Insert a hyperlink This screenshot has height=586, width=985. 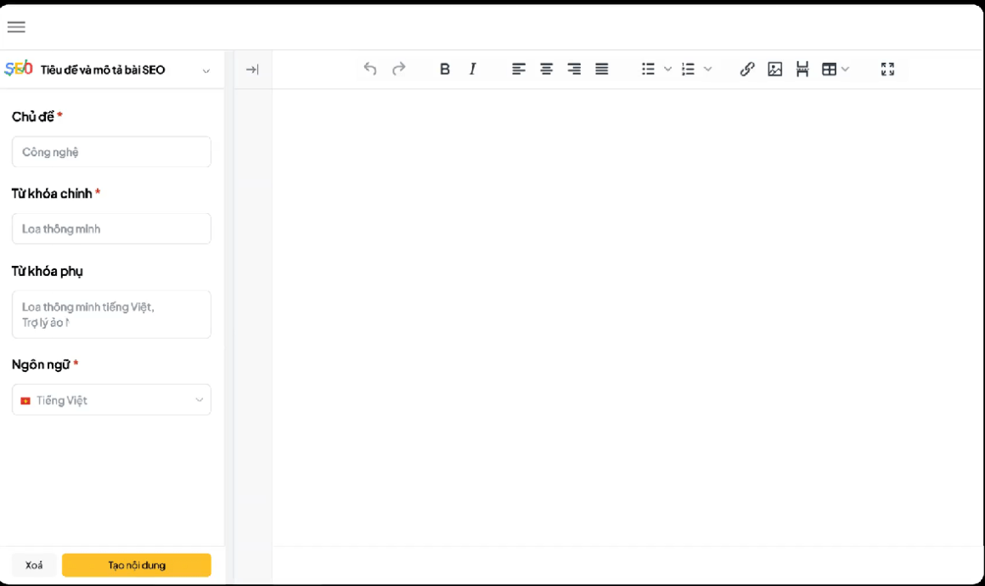click(x=747, y=69)
